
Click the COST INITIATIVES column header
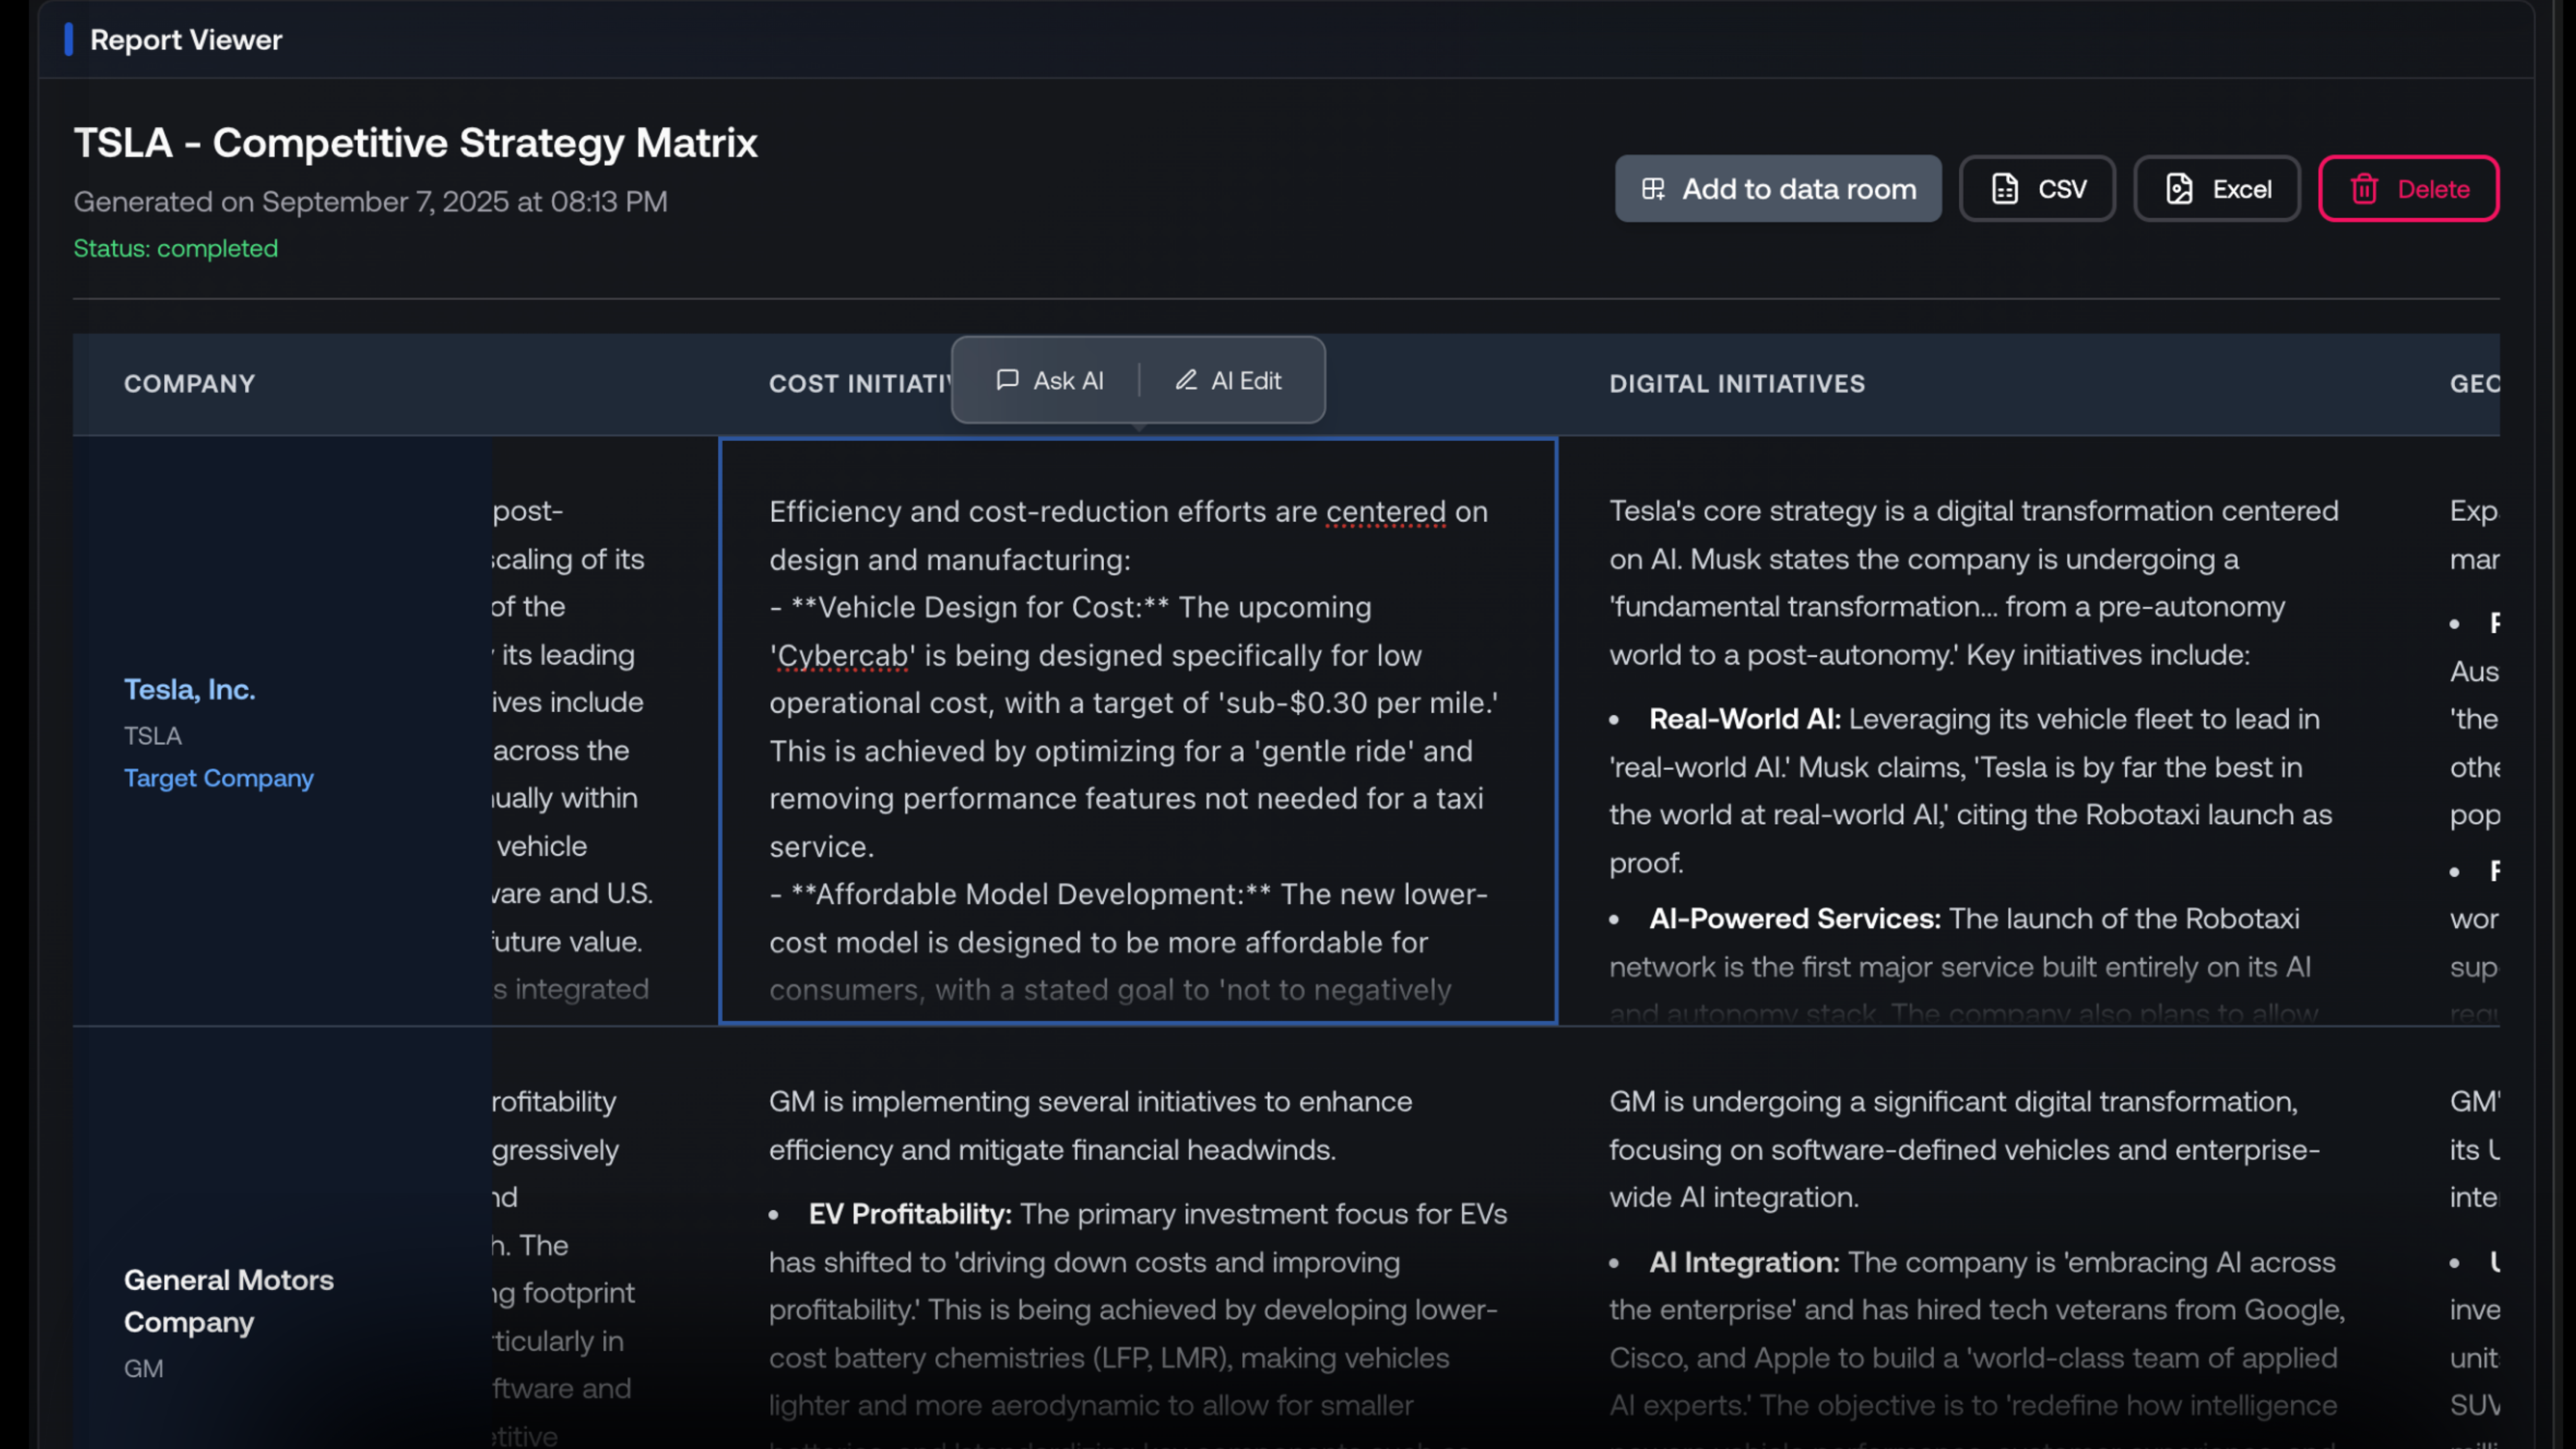click(x=860, y=384)
